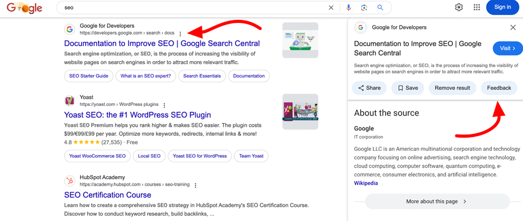Click the bold 'Google' source name in the panel
This screenshot has height=221, width=523.
pos(364,128)
